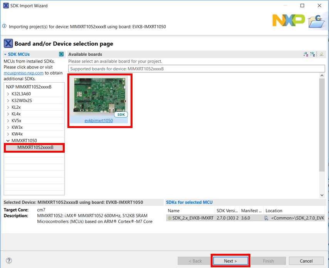
Task: Click the 2.7.0 SDK version cell
Action: pyautogui.click(x=227, y=218)
